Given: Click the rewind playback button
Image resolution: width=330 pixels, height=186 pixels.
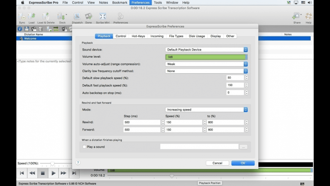Looking at the screenshot, I should tap(32, 173).
